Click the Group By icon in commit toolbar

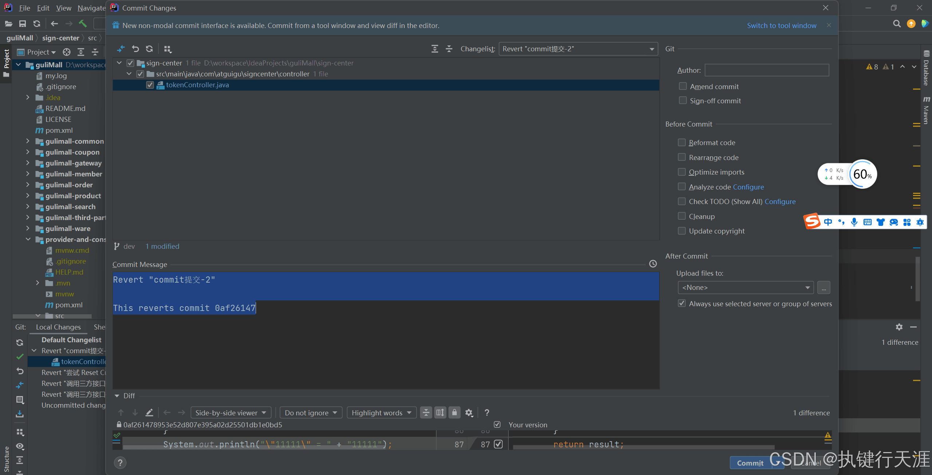point(168,49)
